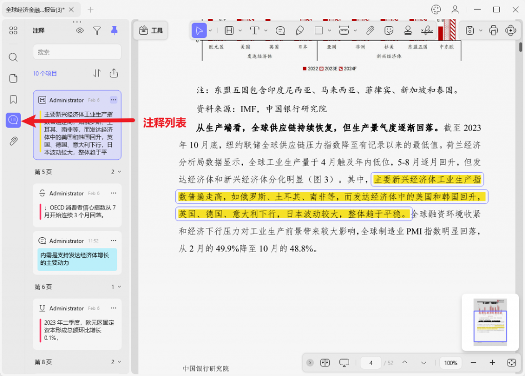Viewport: 525px width, 376px height.
Task: Expand the text tool dropdown arrow
Action: point(266,31)
